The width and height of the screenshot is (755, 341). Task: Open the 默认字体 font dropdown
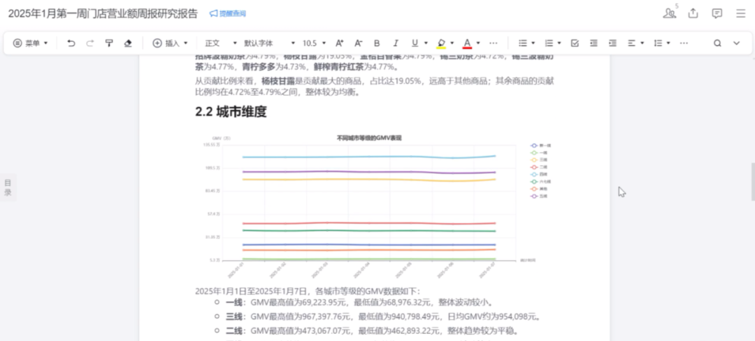(x=269, y=43)
